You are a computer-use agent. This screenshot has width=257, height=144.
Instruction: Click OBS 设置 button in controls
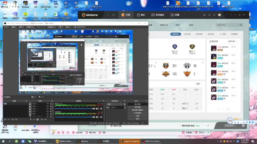[x=137, y=116]
